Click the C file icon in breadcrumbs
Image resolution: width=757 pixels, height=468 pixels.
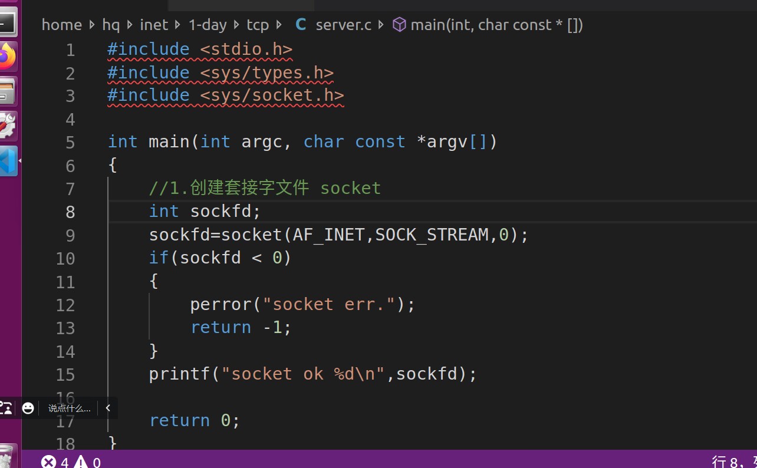click(x=301, y=25)
